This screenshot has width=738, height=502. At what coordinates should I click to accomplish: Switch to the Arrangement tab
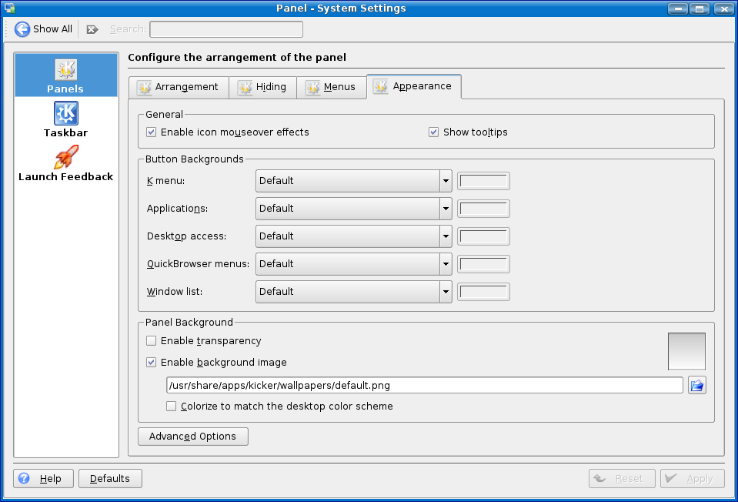point(179,87)
